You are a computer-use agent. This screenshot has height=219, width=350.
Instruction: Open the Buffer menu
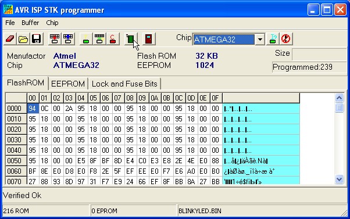[x=30, y=23]
